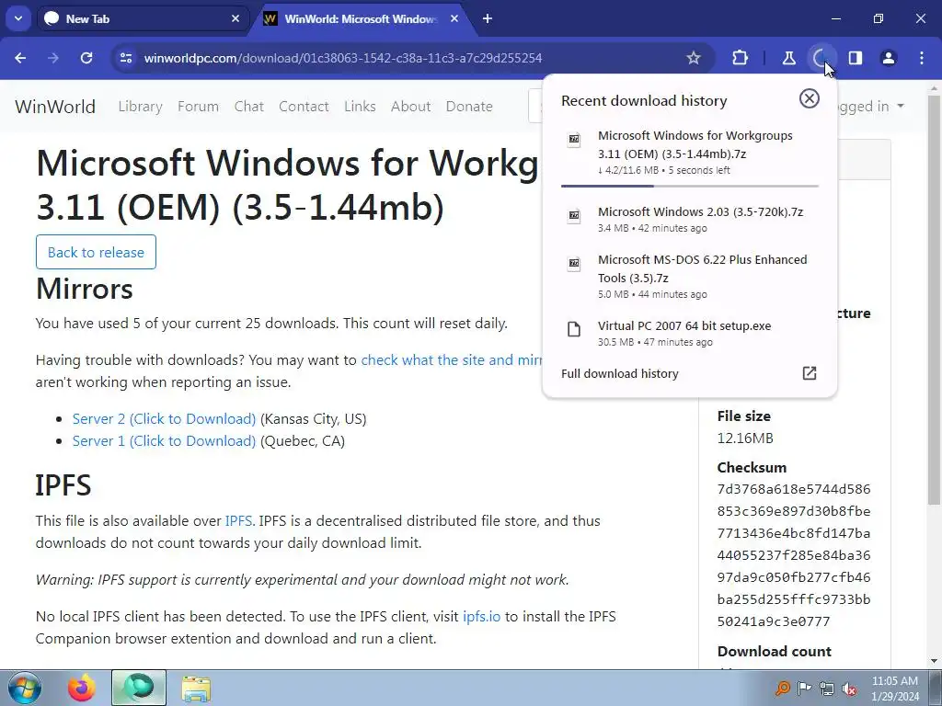Image resolution: width=942 pixels, height=706 pixels.
Task: Click the downloads progress icon in toolbar
Action: click(x=821, y=58)
